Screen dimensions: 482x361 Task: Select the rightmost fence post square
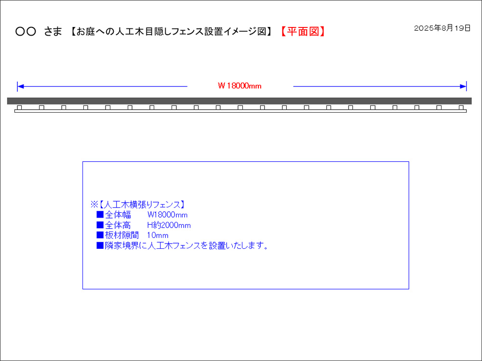461,107
